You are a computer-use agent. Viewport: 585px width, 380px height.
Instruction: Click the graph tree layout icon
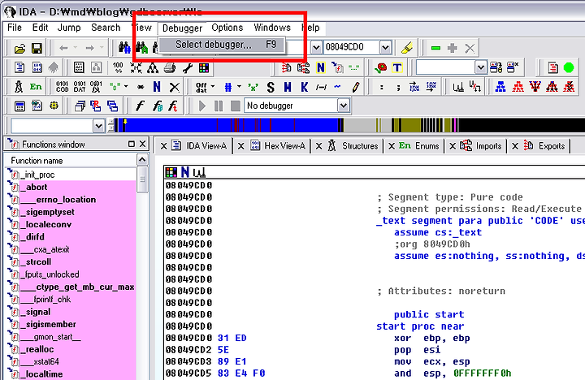pyautogui.click(x=153, y=67)
